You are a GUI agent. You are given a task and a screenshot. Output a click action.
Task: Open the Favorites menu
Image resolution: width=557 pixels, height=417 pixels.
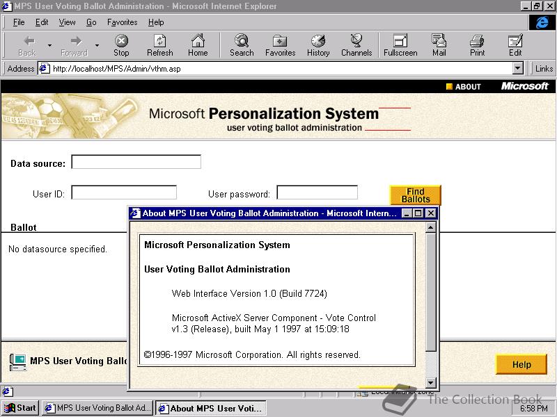123,22
